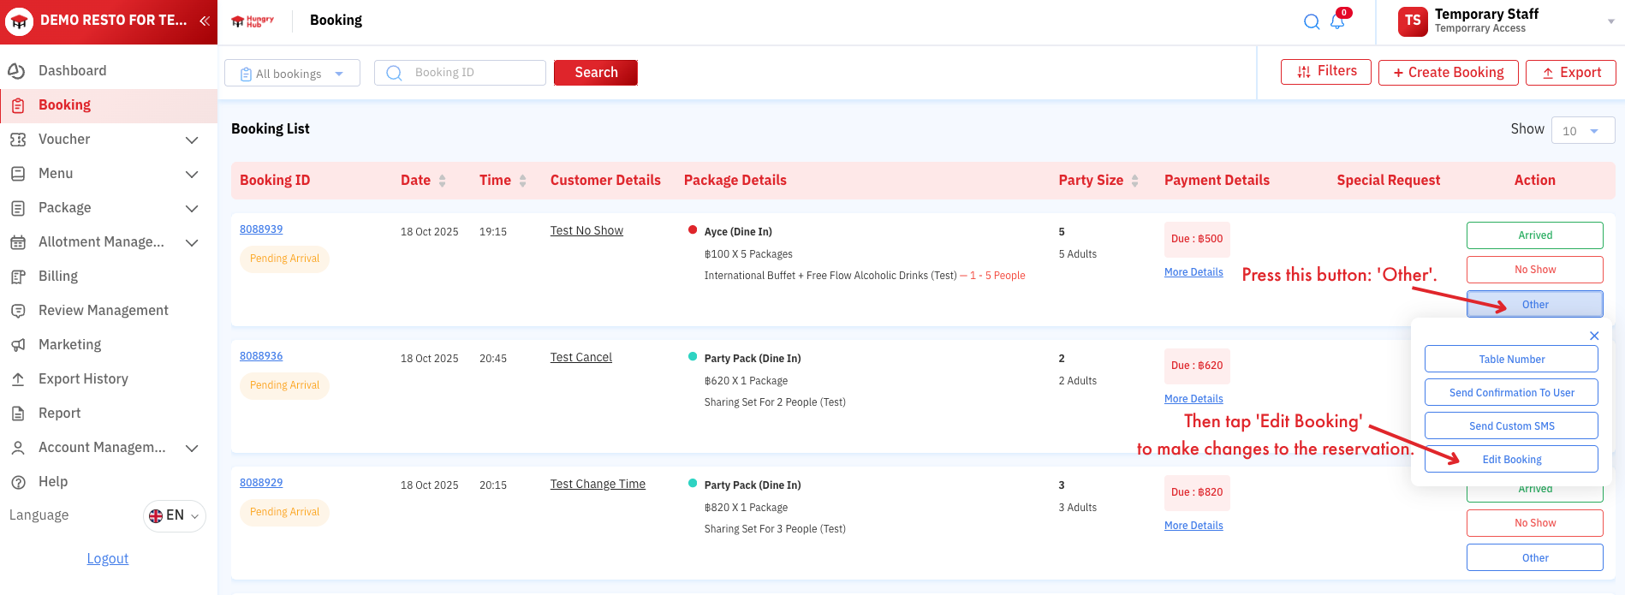Click the Export History upload icon
This screenshot has height=595, width=1625.
tap(17, 379)
